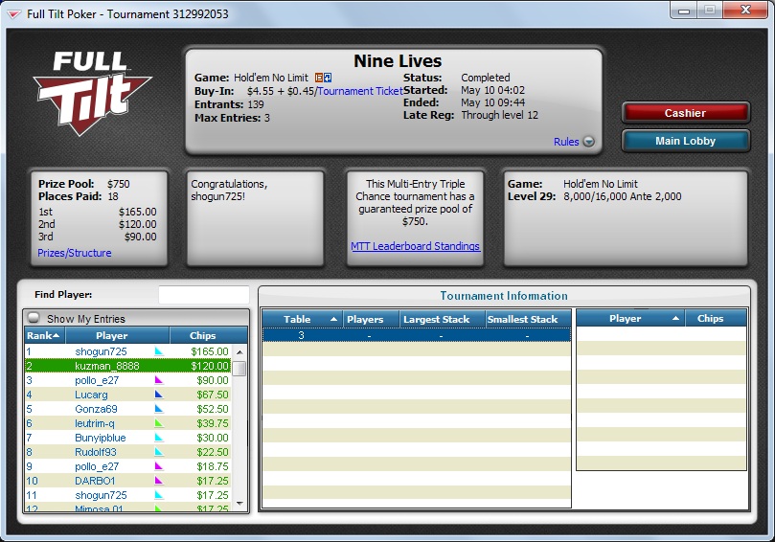Image resolution: width=775 pixels, height=542 pixels.
Task: Click the cyan color tag in shogun725's $165.00 row
Action: pyautogui.click(x=159, y=351)
